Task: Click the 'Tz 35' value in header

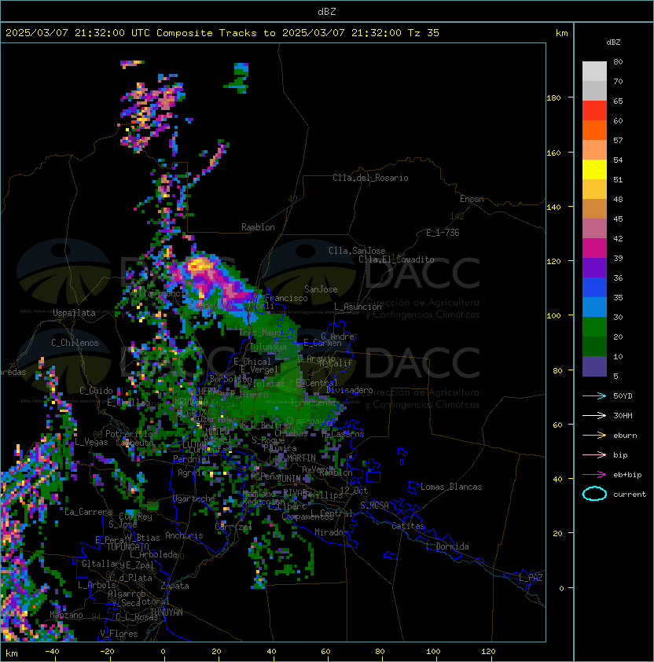Action: click(x=424, y=33)
